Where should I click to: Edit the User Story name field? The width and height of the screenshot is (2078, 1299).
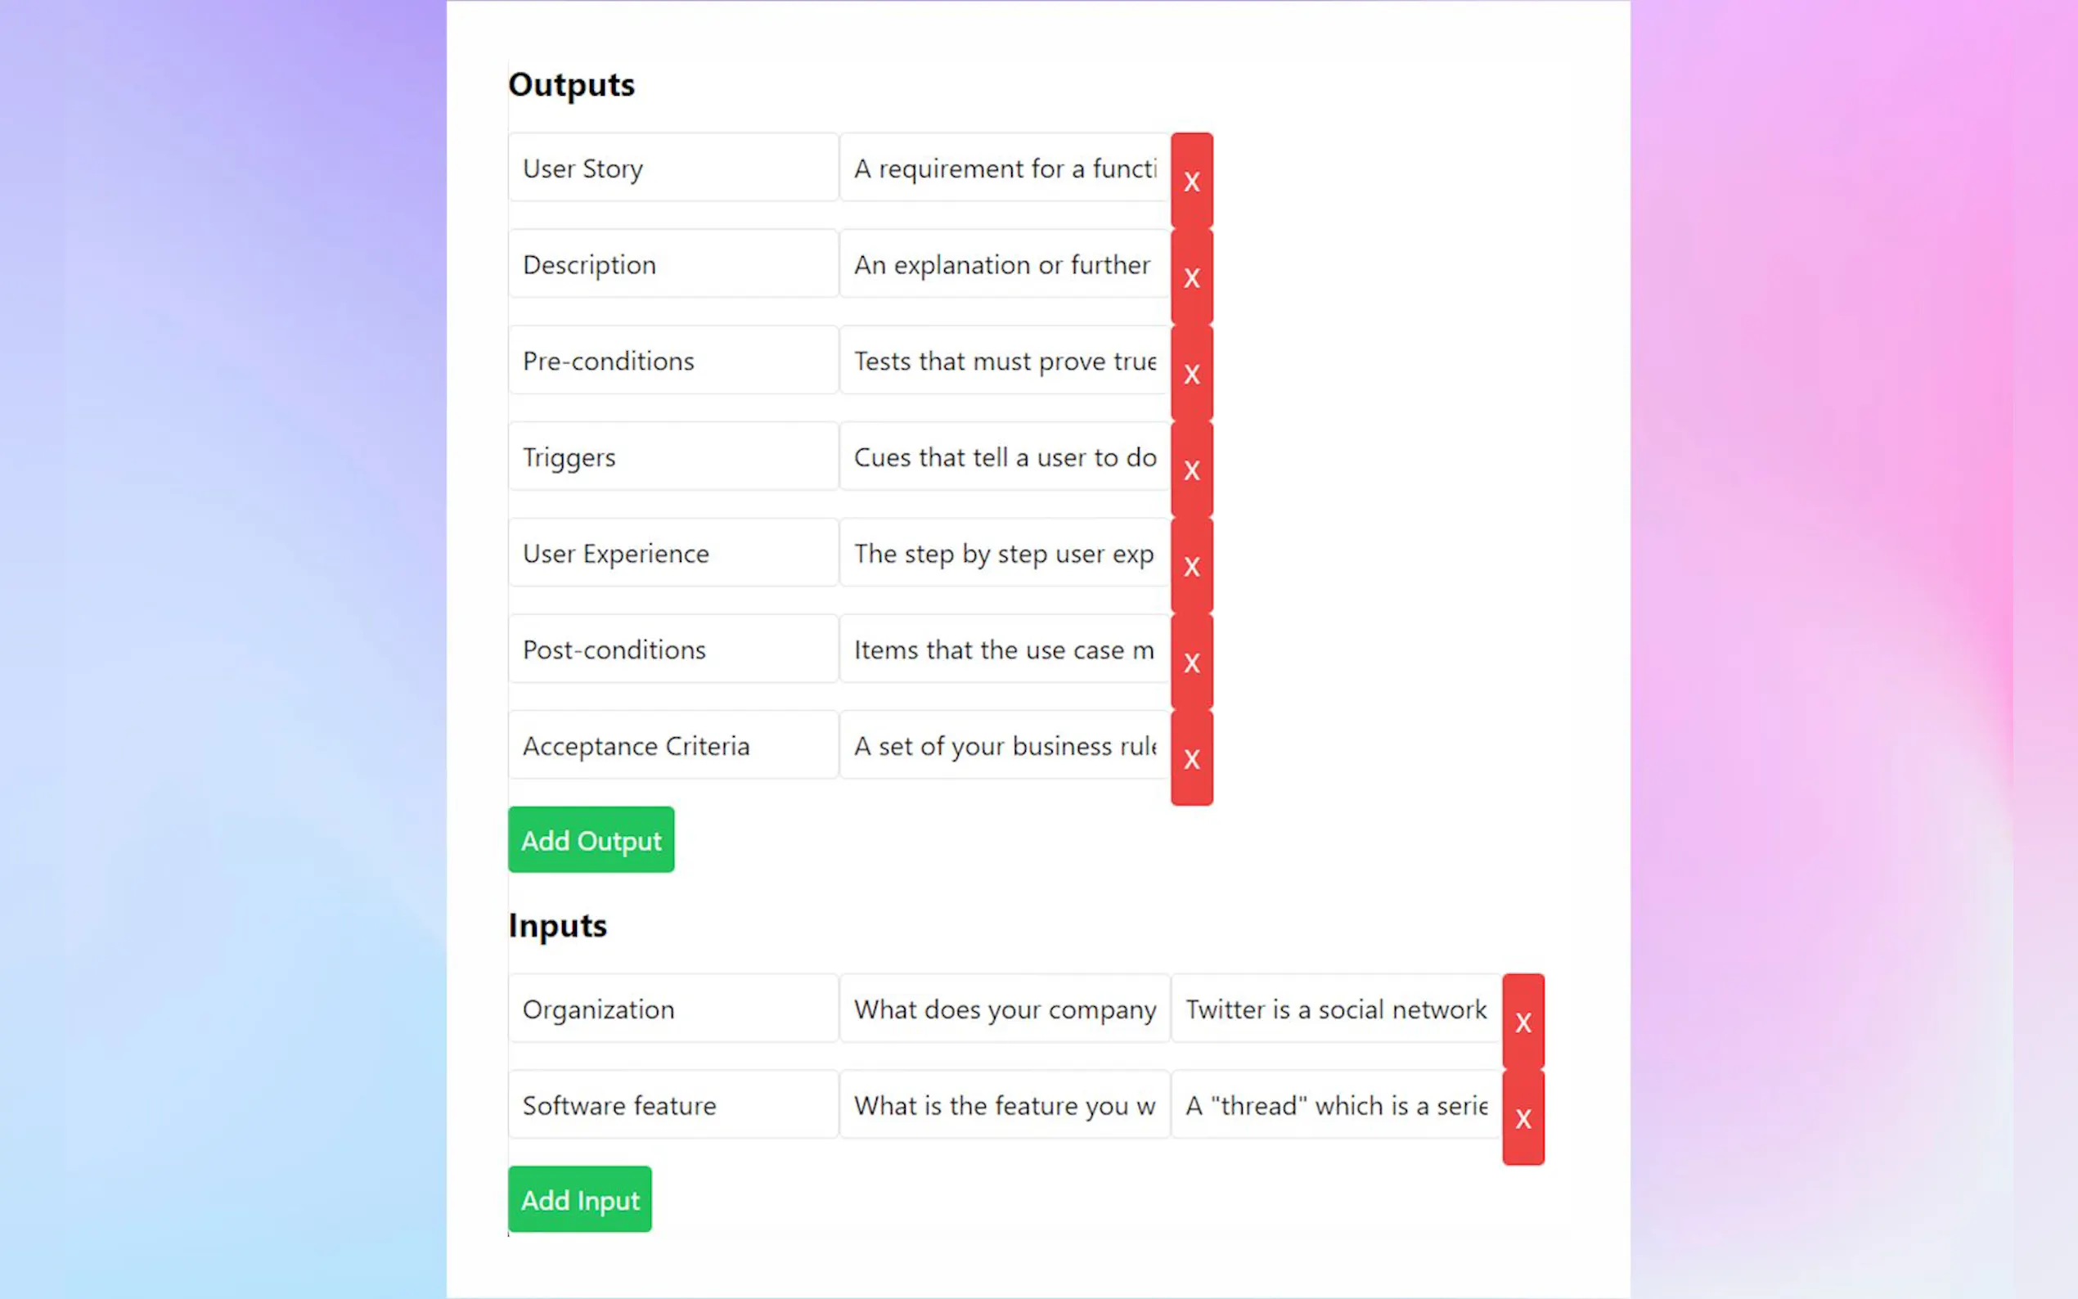click(x=672, y=168)
